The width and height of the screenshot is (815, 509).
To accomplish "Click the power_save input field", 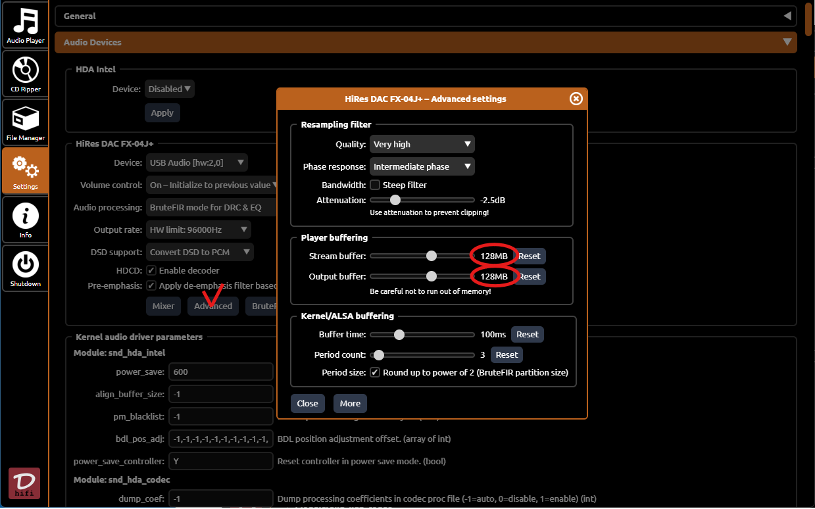I will coord(220,372).
